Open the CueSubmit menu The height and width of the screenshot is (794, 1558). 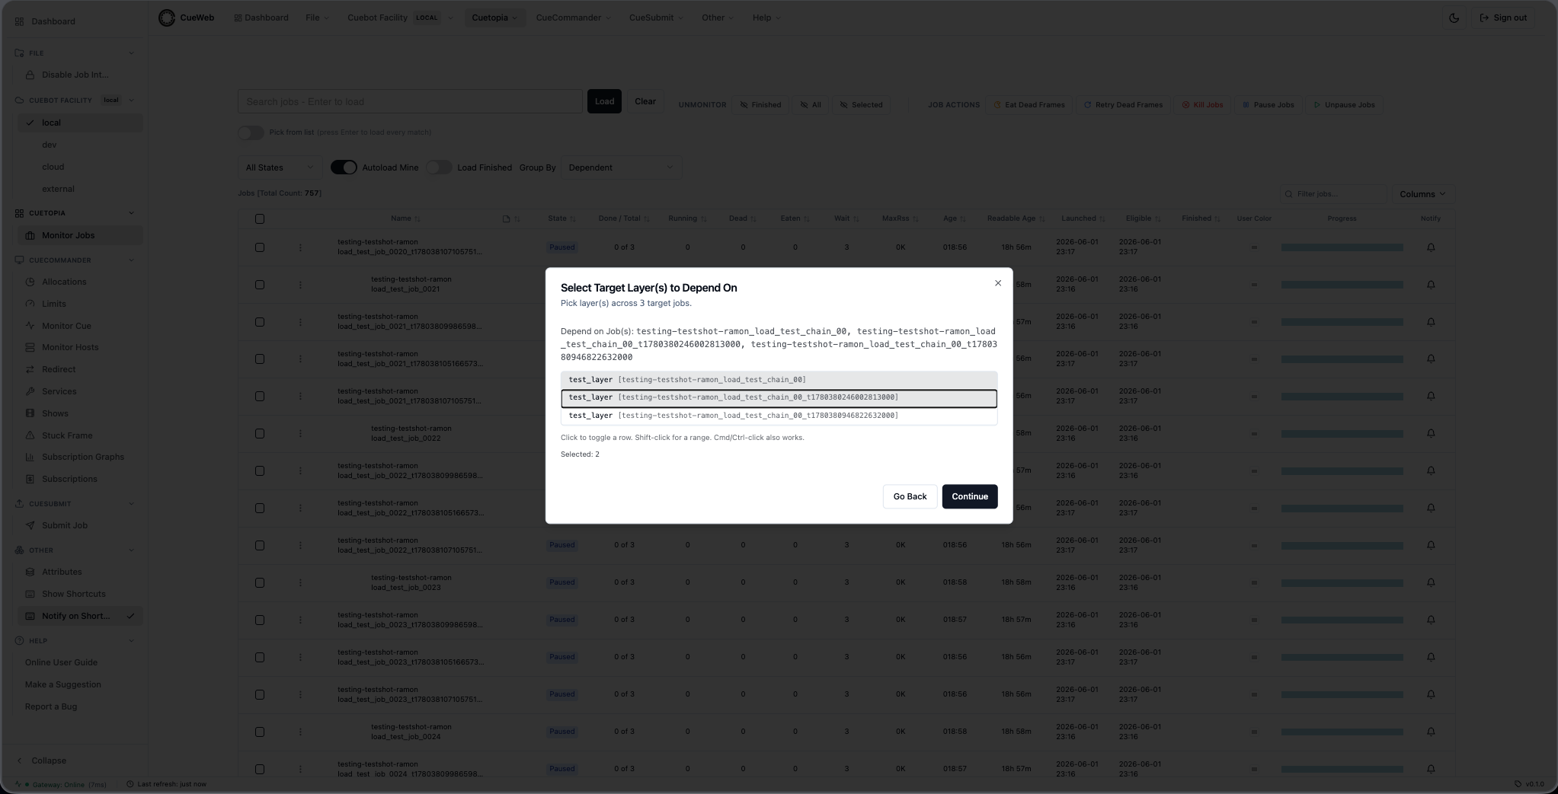coord(656,18)
